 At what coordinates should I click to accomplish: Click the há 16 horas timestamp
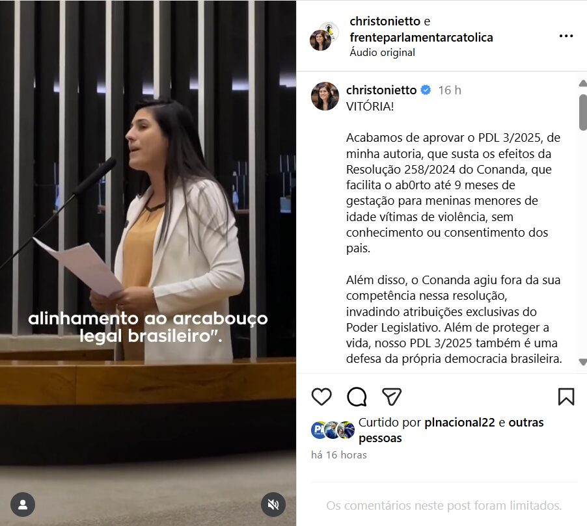(x=339, y=455)
